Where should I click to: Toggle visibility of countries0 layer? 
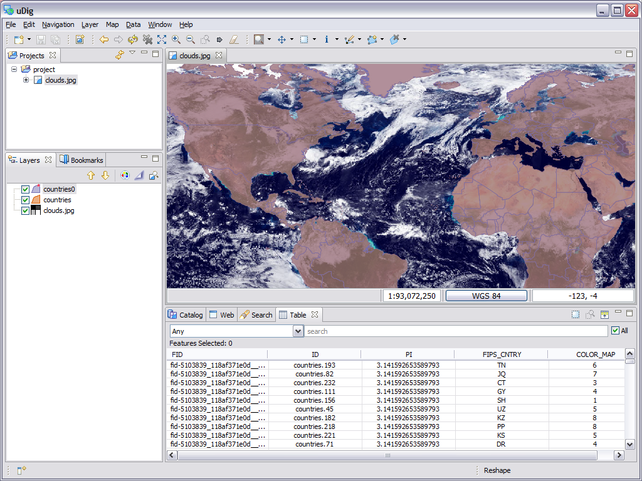[x=25, y=189]
